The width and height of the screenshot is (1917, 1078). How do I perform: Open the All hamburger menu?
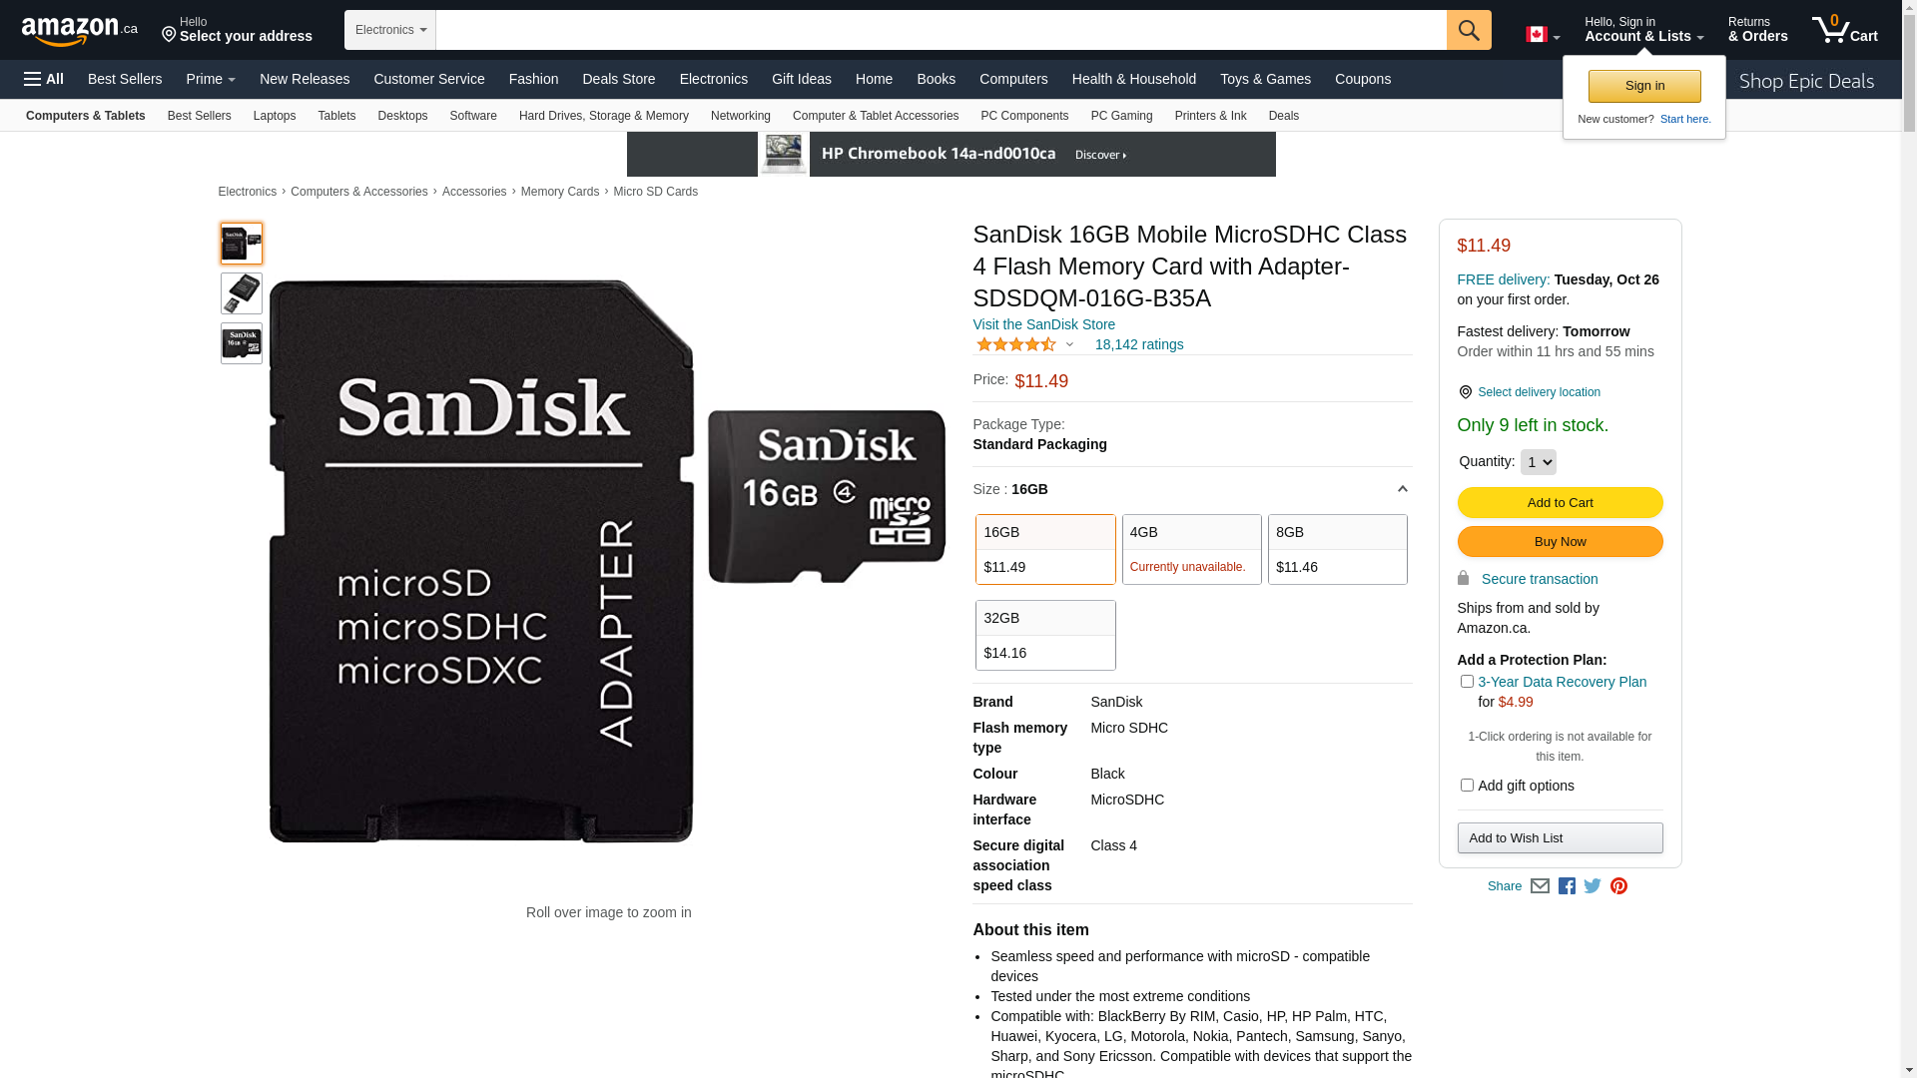pos(44,79)
